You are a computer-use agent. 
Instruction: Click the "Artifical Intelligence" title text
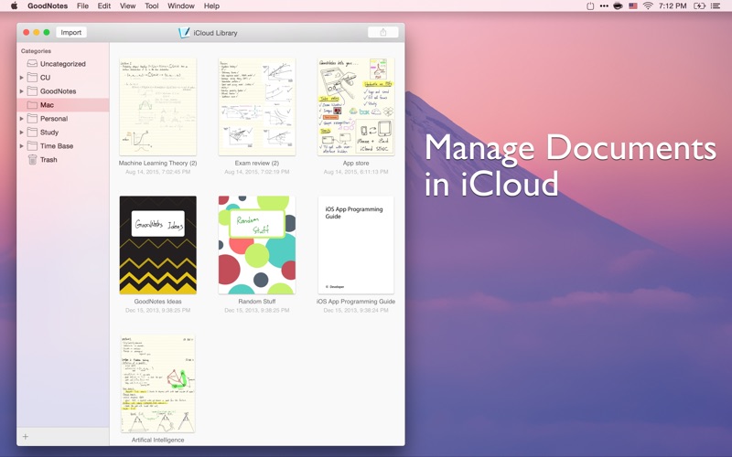click(157, 440)
